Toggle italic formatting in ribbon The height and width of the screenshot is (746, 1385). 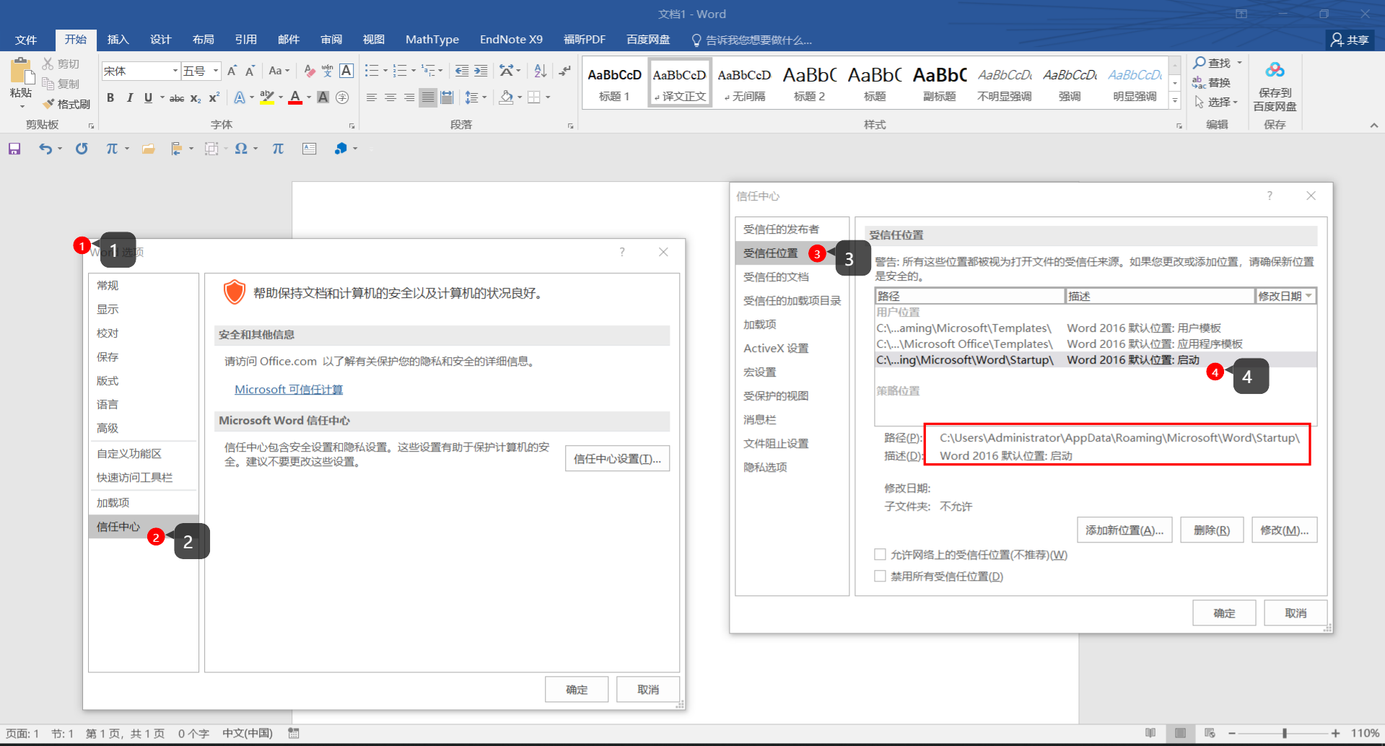(x=129, y=98)
